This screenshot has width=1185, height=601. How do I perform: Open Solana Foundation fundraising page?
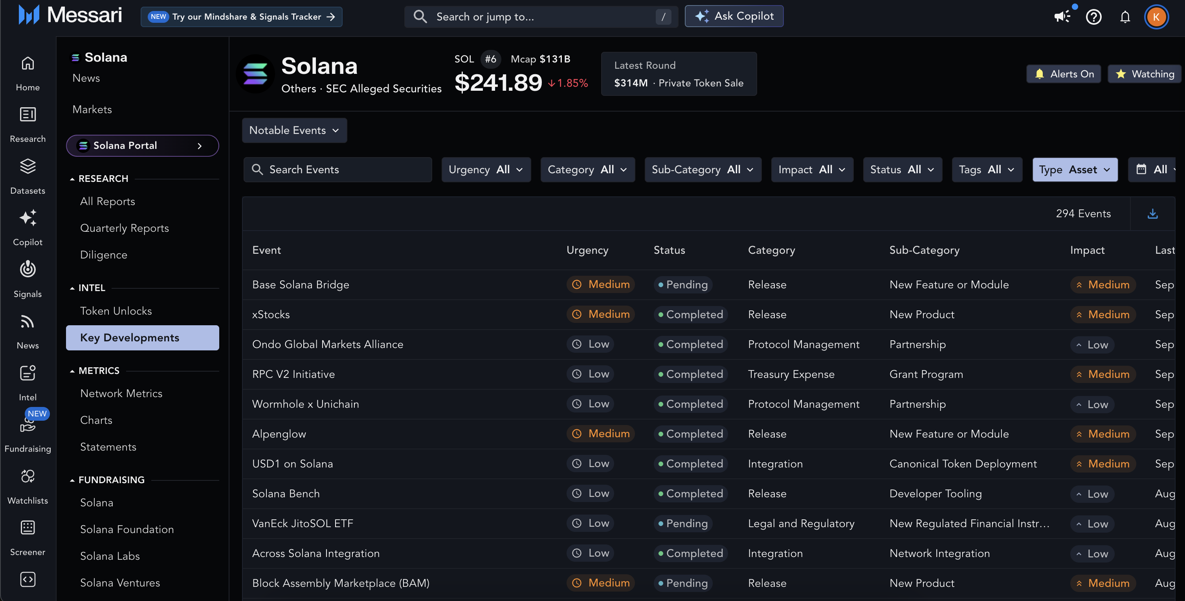pos(127,529)
